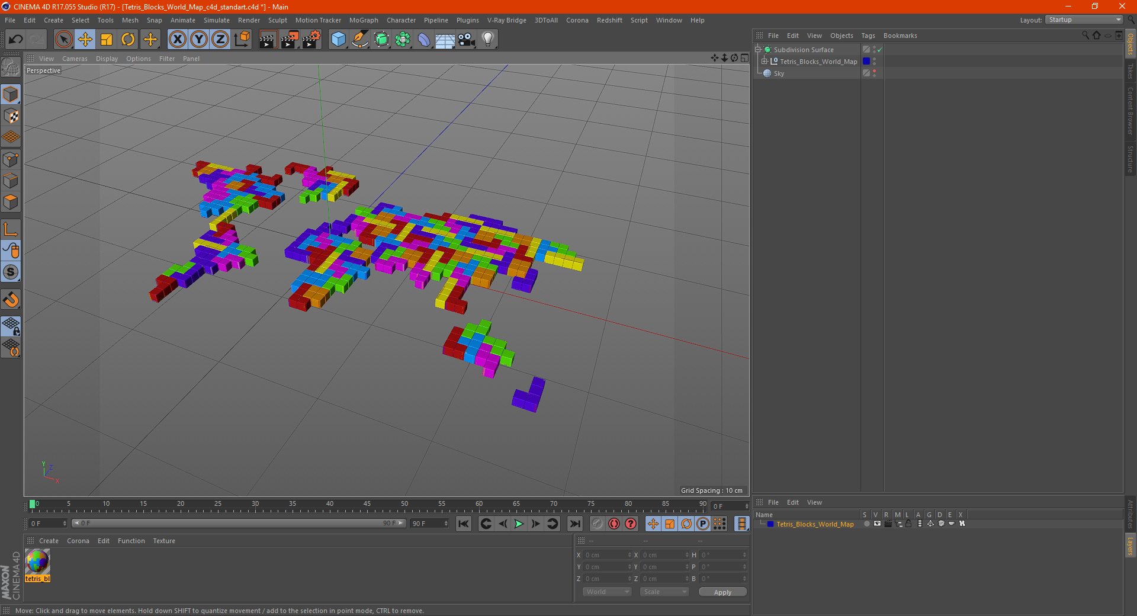The image size is (1137, 616).
Task: Activate the Rotate tool
Action: (x=128, y=40)
